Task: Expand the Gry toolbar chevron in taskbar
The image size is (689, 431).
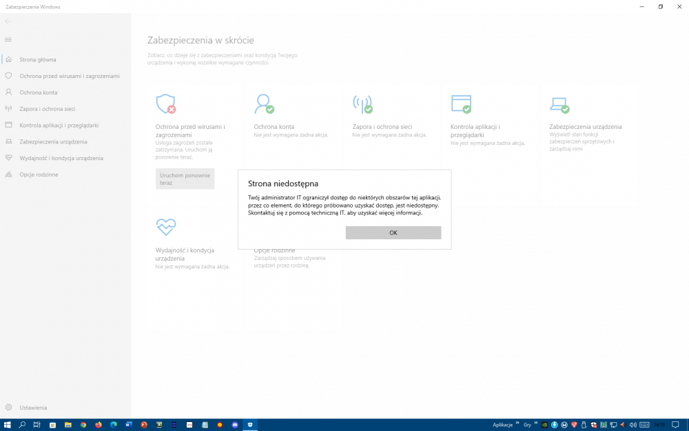Action: coord(536,424)
